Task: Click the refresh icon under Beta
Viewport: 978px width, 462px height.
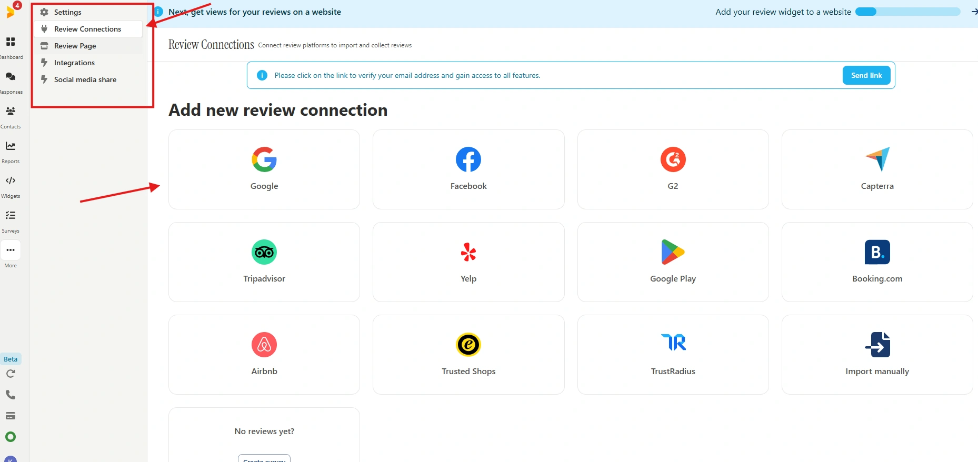Action: point(11,374)
